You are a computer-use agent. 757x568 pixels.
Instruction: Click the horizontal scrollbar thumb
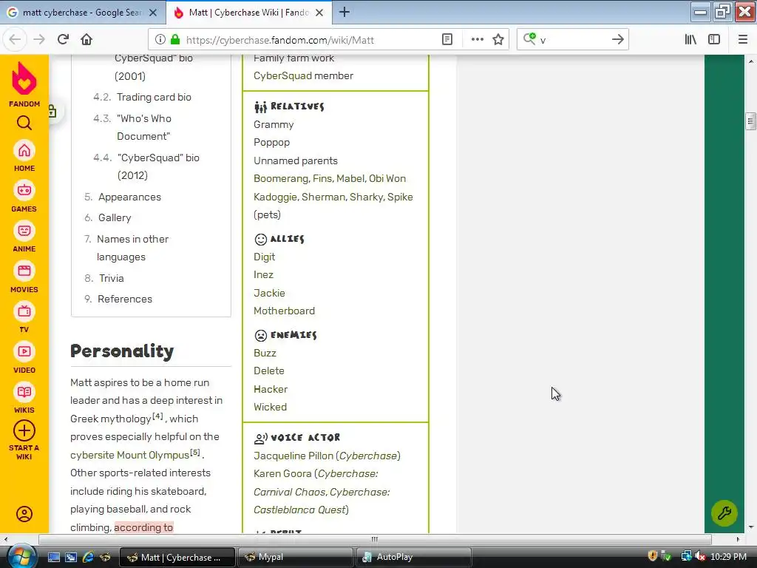click(375, 539)
